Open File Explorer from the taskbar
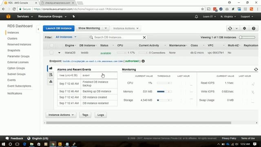261x147 pixels. pos(32,144)
